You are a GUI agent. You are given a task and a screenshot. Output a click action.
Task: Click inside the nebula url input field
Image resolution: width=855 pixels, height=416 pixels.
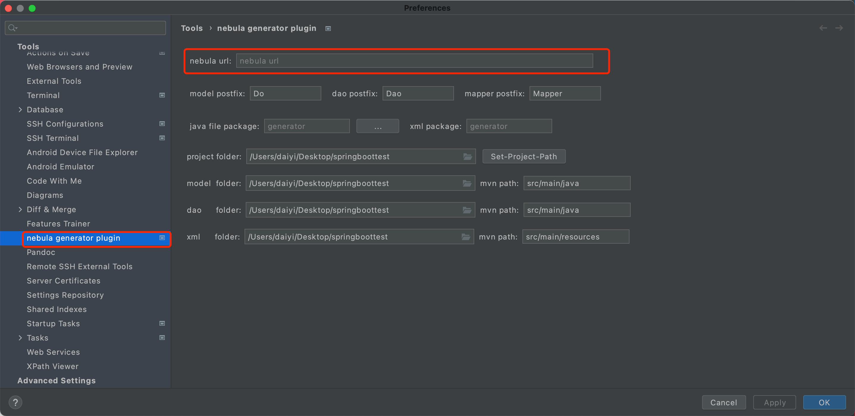(x=414, y=61)
